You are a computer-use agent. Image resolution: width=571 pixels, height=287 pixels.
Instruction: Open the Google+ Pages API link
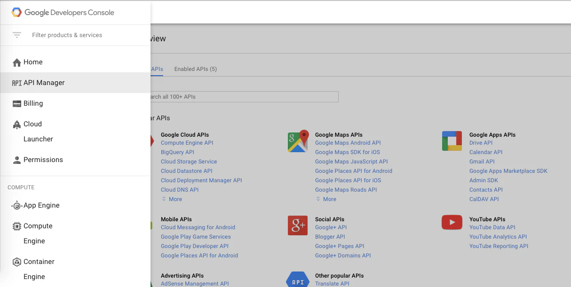[x=339, y=246]
